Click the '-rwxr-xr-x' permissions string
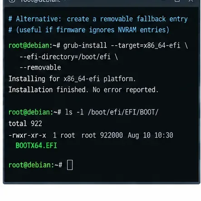201x201 pixels. point(27,135)
